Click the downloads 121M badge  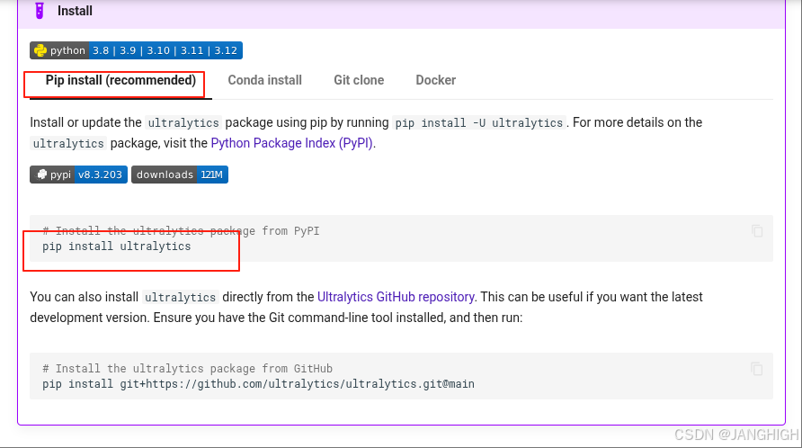(180, 175)
